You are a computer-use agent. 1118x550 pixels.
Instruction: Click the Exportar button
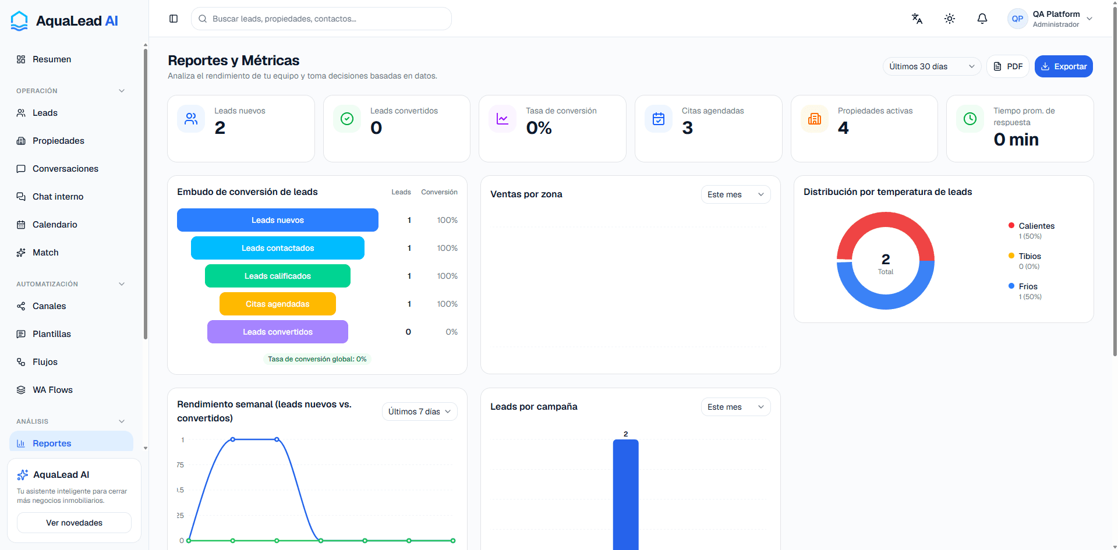pyautogui.click(x=1063, y=66)
